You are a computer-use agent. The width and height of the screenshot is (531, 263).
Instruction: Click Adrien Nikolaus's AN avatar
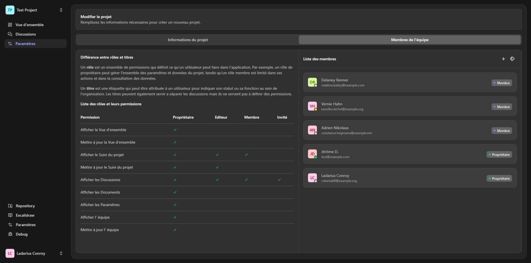[312, 130]
